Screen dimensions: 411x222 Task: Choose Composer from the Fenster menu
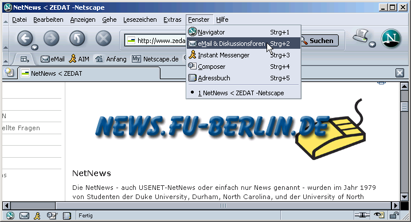tap(244, 67)
